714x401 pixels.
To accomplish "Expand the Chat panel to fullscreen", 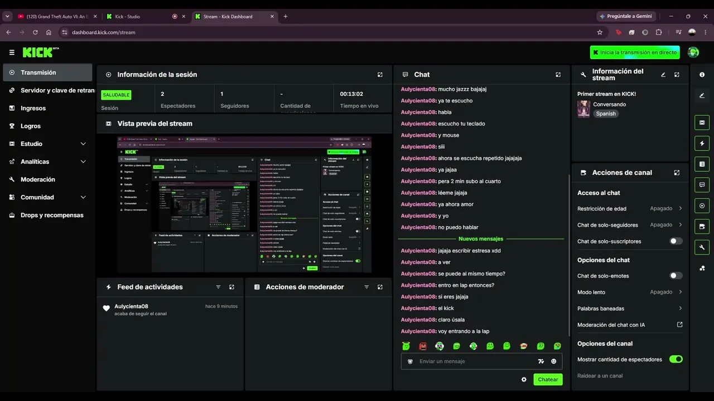I will pyautogui.click(x=558, y=75).
